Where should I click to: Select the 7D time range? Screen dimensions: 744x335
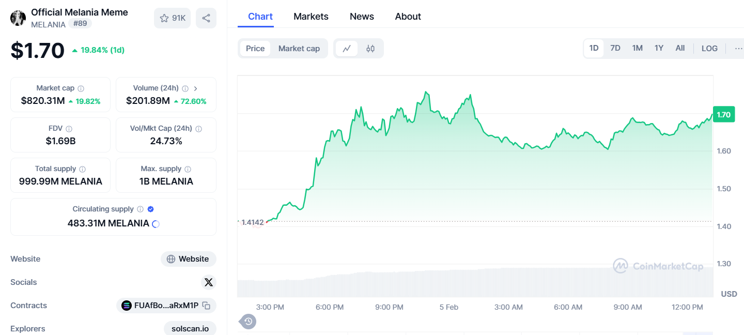(x=615, y=48)
